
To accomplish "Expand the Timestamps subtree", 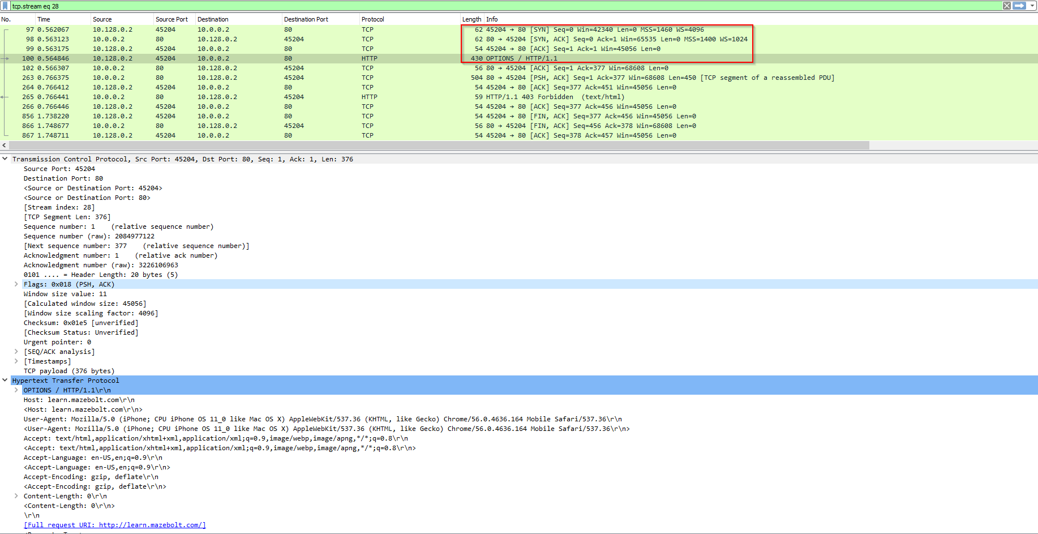I will 16,361.
